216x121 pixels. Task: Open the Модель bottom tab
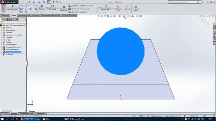(x=13, y=113)
